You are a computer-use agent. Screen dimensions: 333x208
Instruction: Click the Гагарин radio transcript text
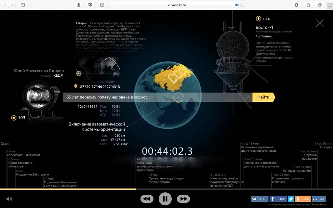click(x=111, y=37)
